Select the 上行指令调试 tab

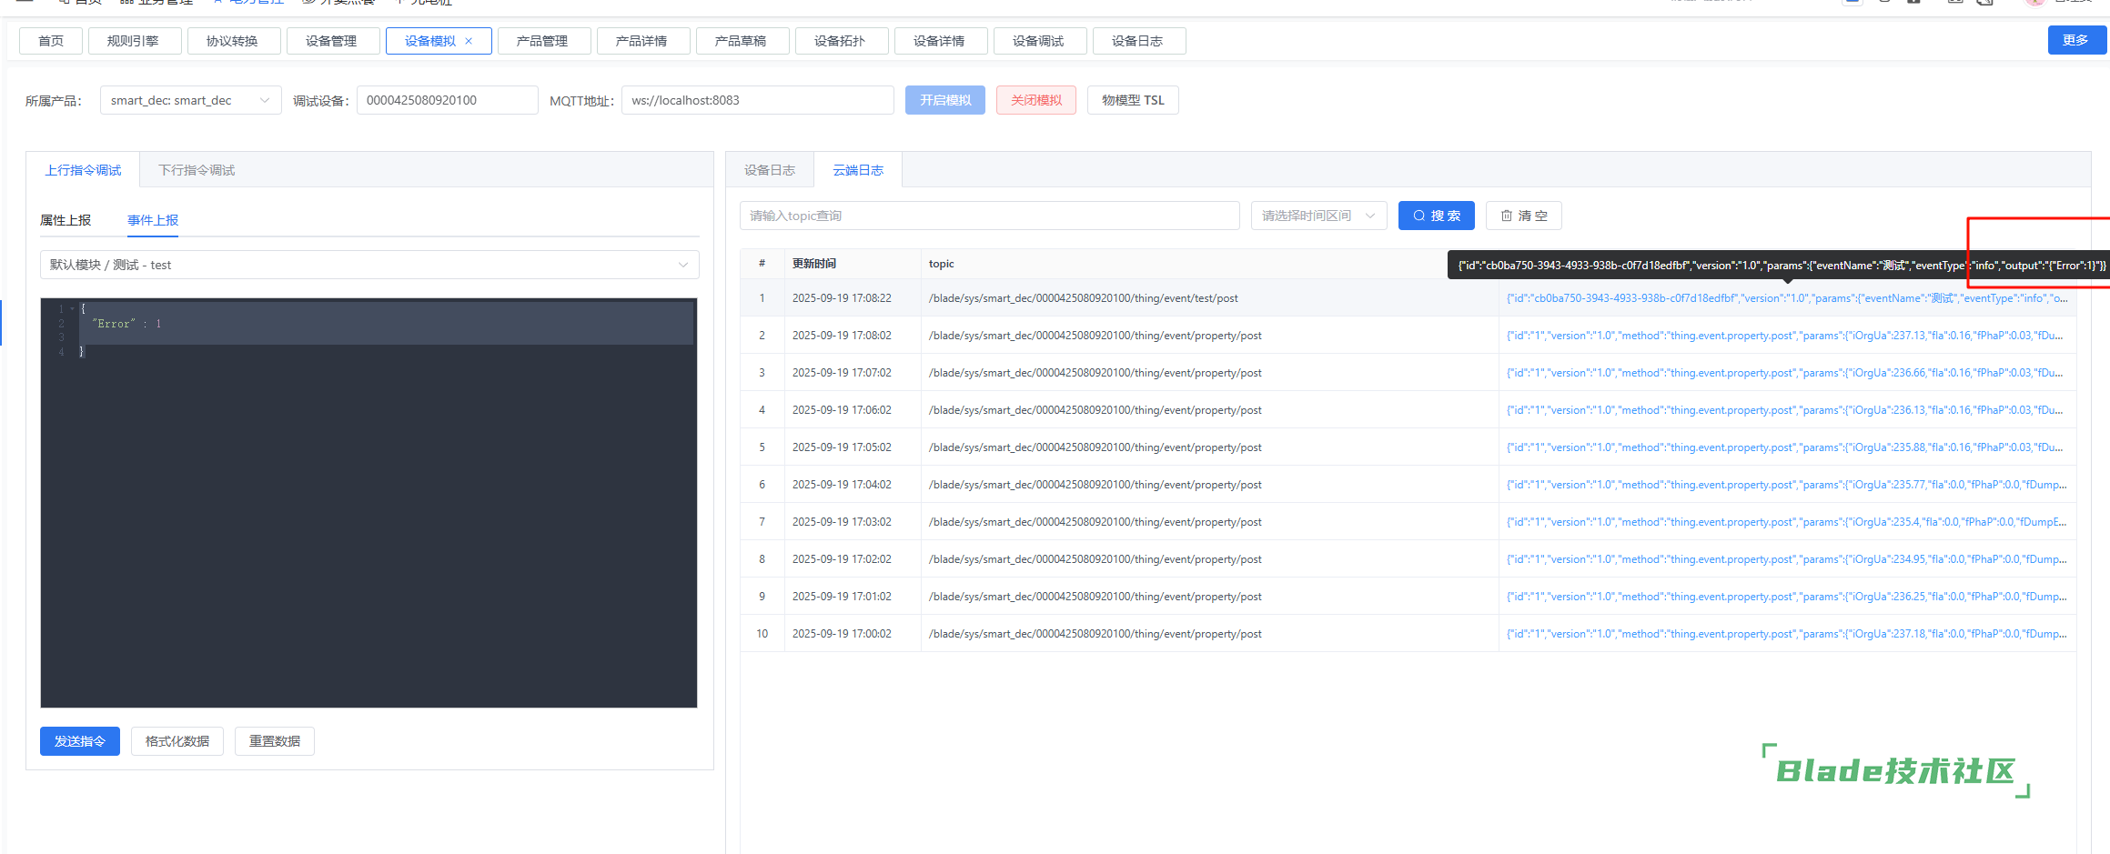pos(83,170)
